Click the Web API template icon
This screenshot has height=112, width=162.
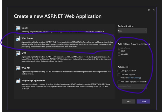[x=18, y=68]
